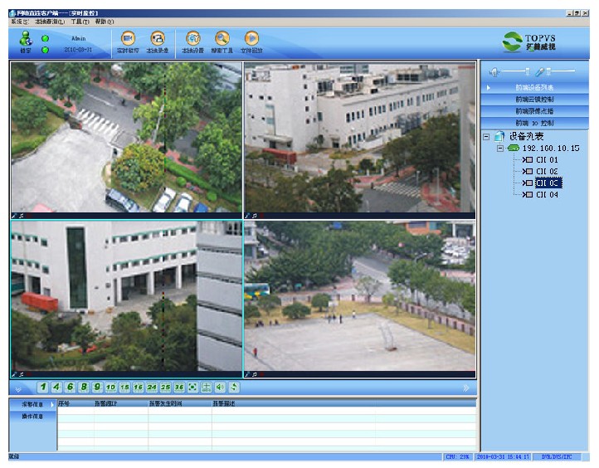Select the 9-split screen layout button

pyautogui.click(x=97, y=387)
